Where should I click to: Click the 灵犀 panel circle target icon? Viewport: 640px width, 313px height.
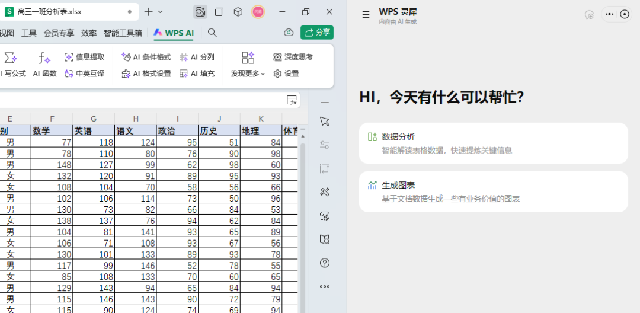point(625,14)
